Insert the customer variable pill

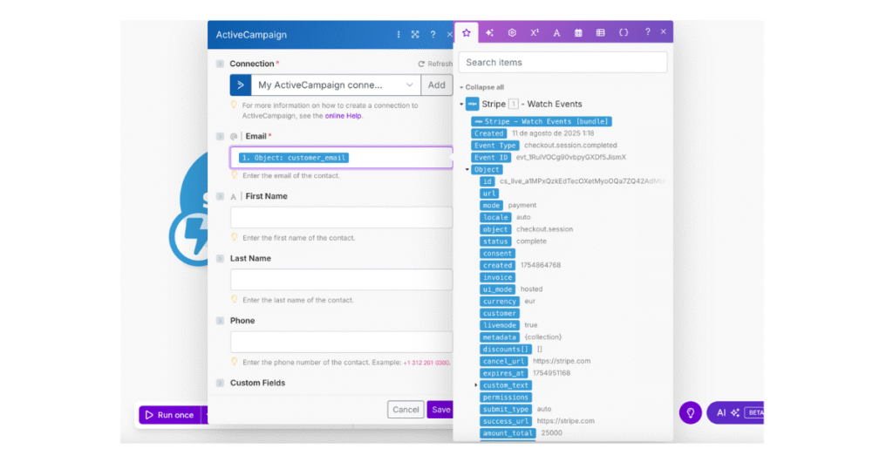click(500, 313)
